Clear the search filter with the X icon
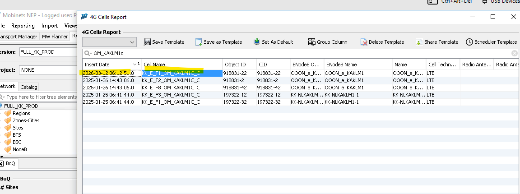The image size is (520, 194). (514, 53)
